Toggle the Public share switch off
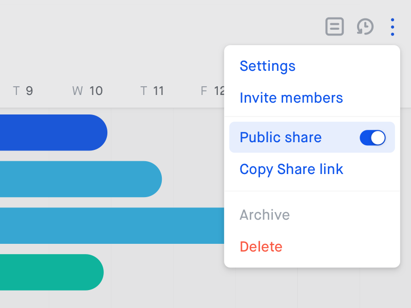Image resolution: width=411 pixels, height=308 pixels. (372, 138)
